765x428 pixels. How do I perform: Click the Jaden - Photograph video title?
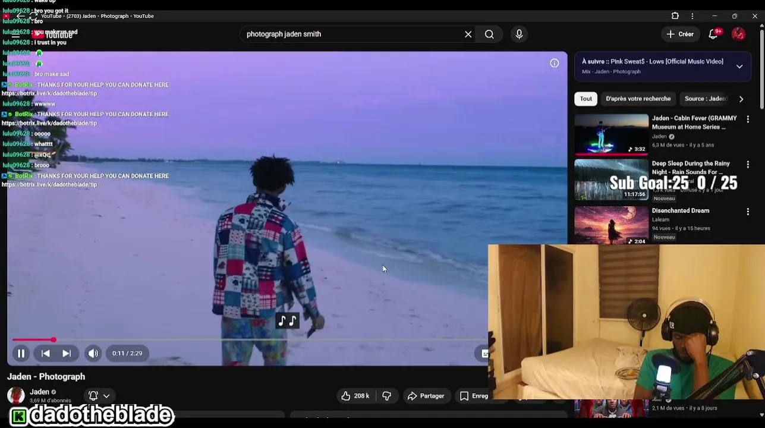(46, 376)
